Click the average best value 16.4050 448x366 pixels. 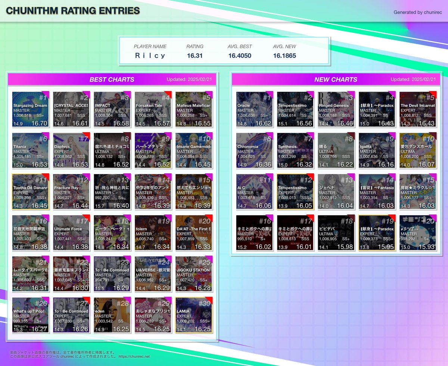[240, 56]
